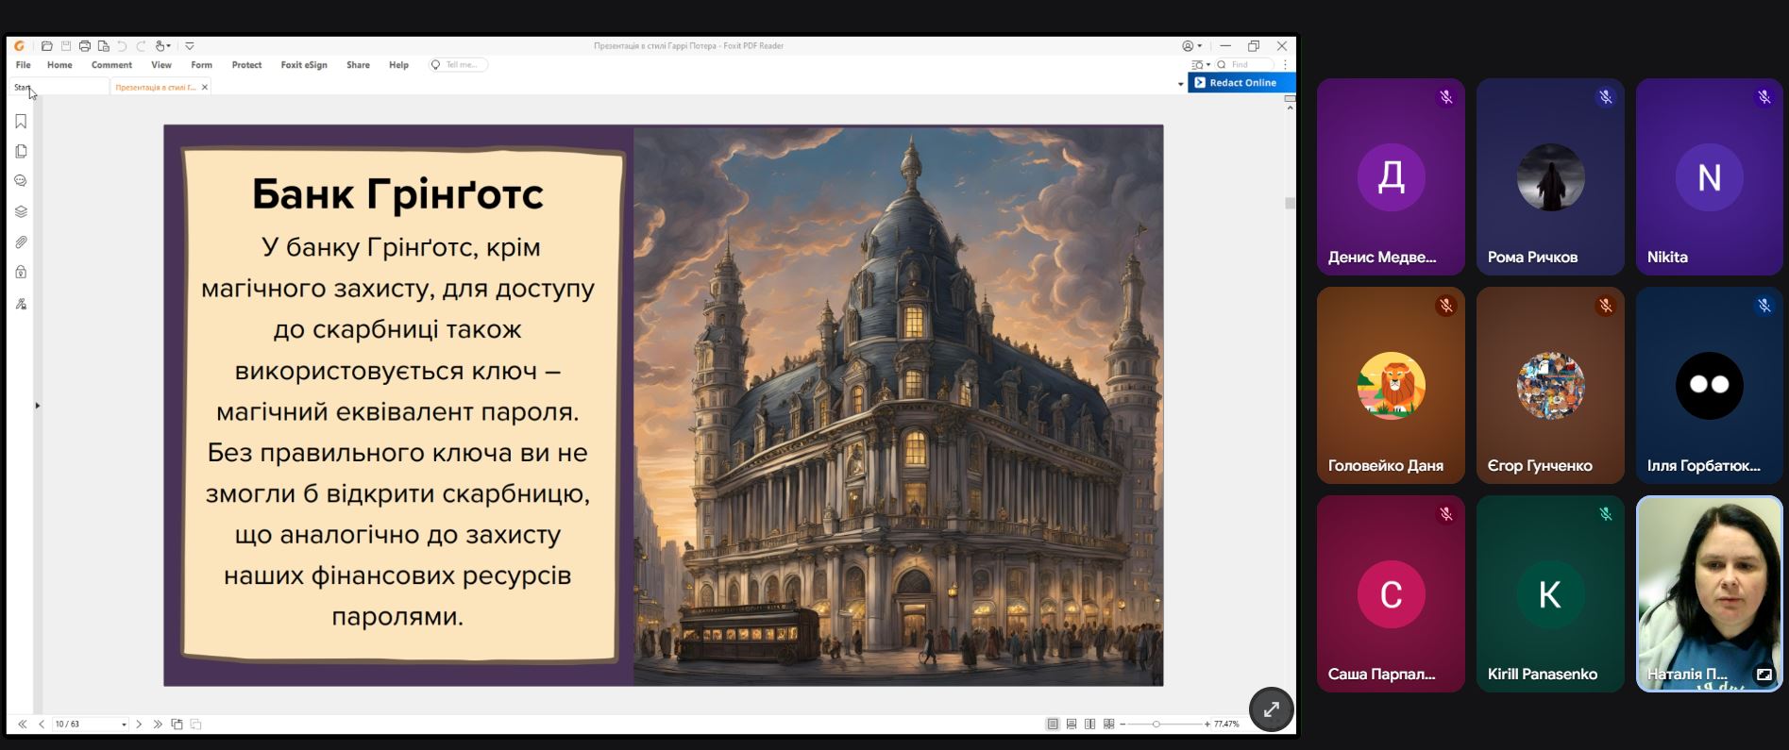Enable single page view mode

[x=1053, y=725]
